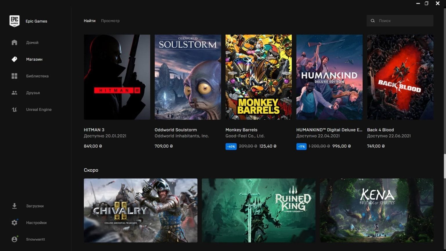
Task: Open the Домой home icon
Action: click(15, 43)
